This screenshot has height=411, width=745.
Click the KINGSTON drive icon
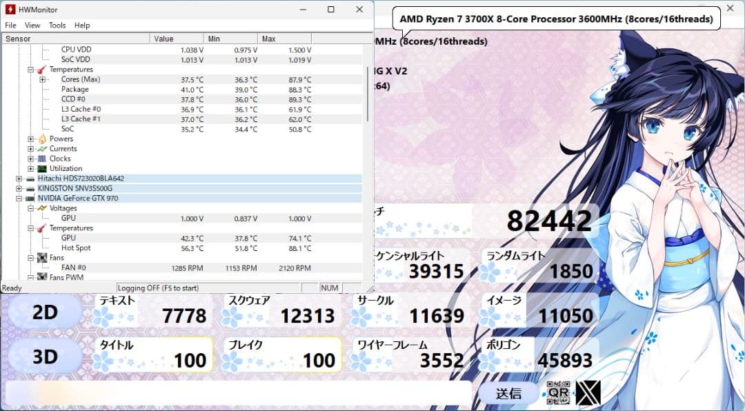click(x=30, y=189)
